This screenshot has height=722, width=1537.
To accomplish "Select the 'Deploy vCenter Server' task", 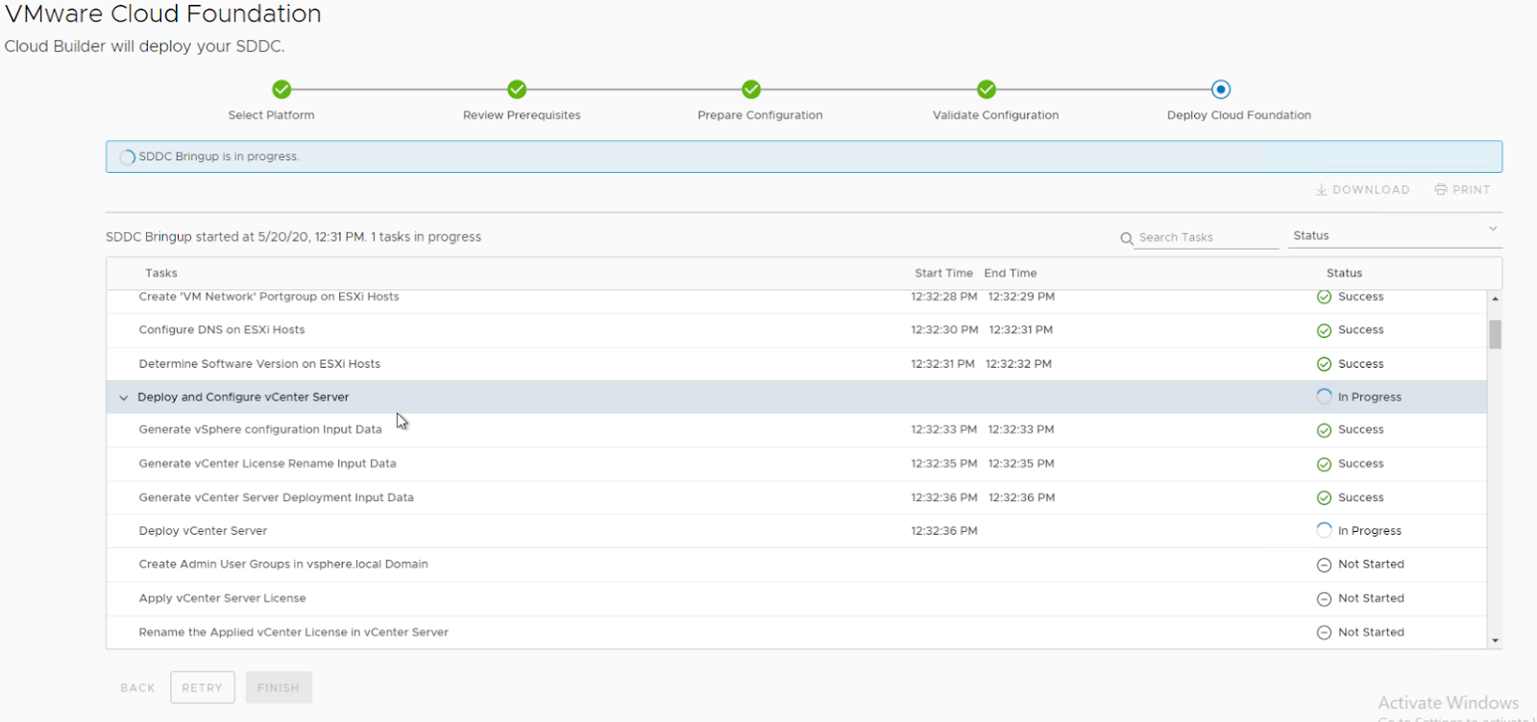I will 796,531.
